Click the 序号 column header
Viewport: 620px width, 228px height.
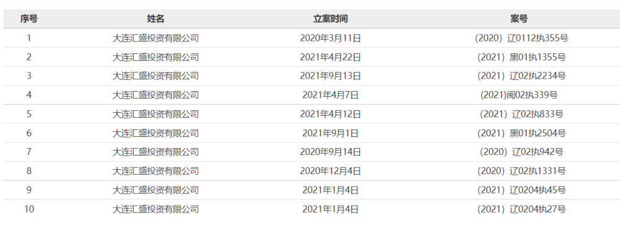(29, 19)
